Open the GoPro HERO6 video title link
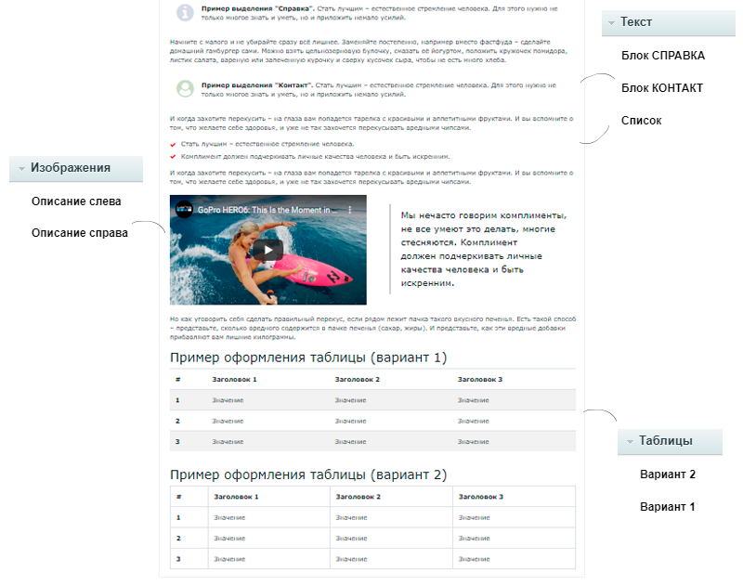This screenshot has width=743, height=585. tap(267, 210)
